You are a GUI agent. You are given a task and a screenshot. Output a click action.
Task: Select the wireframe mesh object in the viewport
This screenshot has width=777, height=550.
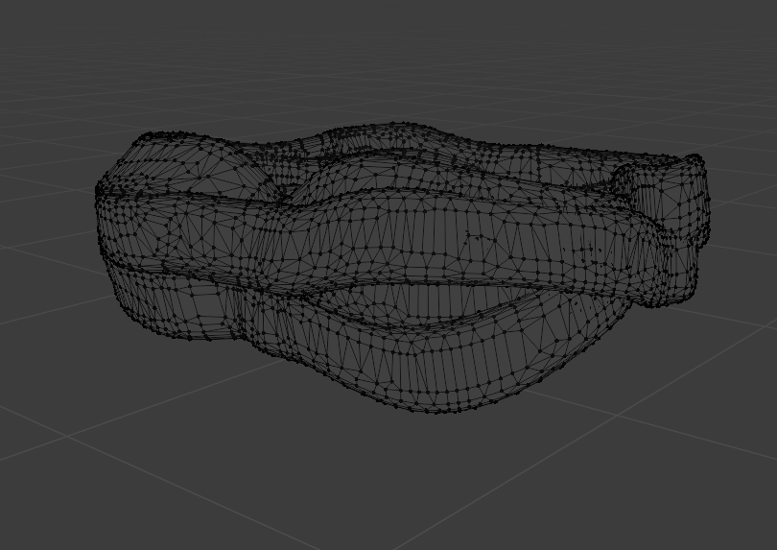click(402, 268)
